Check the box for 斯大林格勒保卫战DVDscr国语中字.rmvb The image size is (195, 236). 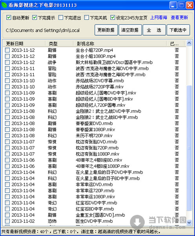tap(7, 62)
